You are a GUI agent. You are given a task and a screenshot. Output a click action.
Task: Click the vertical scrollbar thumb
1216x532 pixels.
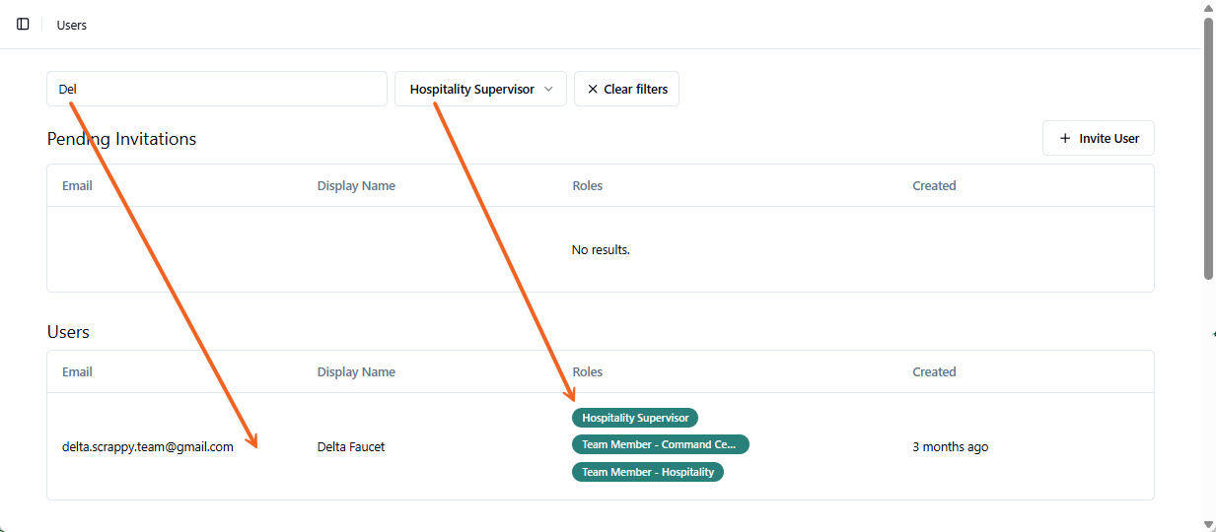[1208, 148]
